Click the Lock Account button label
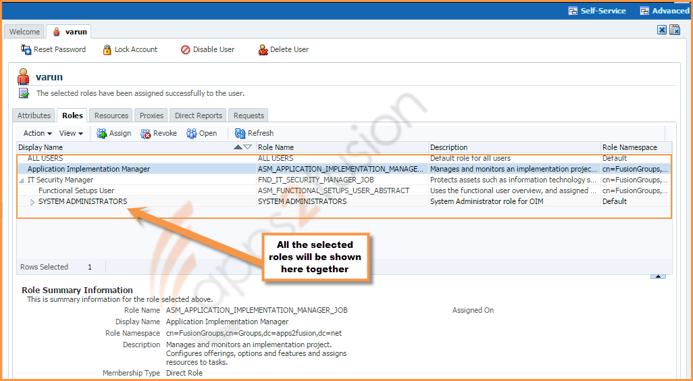Image resolution: width=693 pixels, height=381 pixels. (x=136, y=49)
